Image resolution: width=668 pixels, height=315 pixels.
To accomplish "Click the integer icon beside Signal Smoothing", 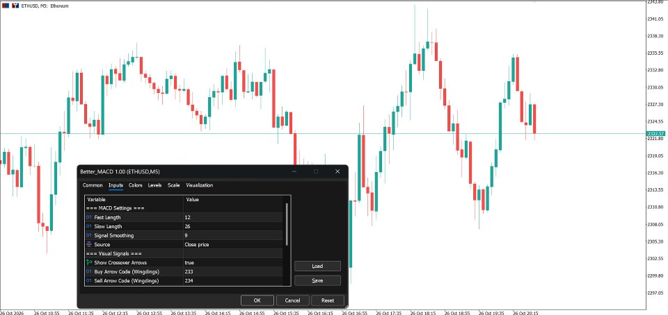I will [89, 235].
